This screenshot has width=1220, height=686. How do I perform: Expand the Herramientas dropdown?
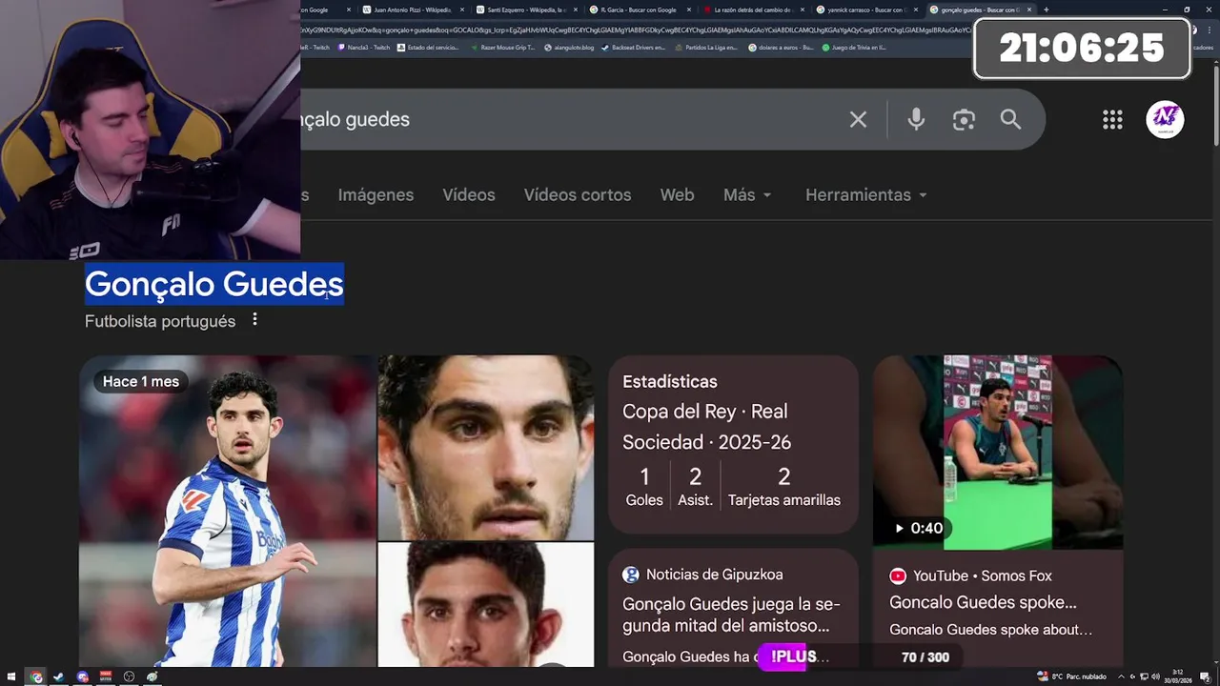(866, 194)
